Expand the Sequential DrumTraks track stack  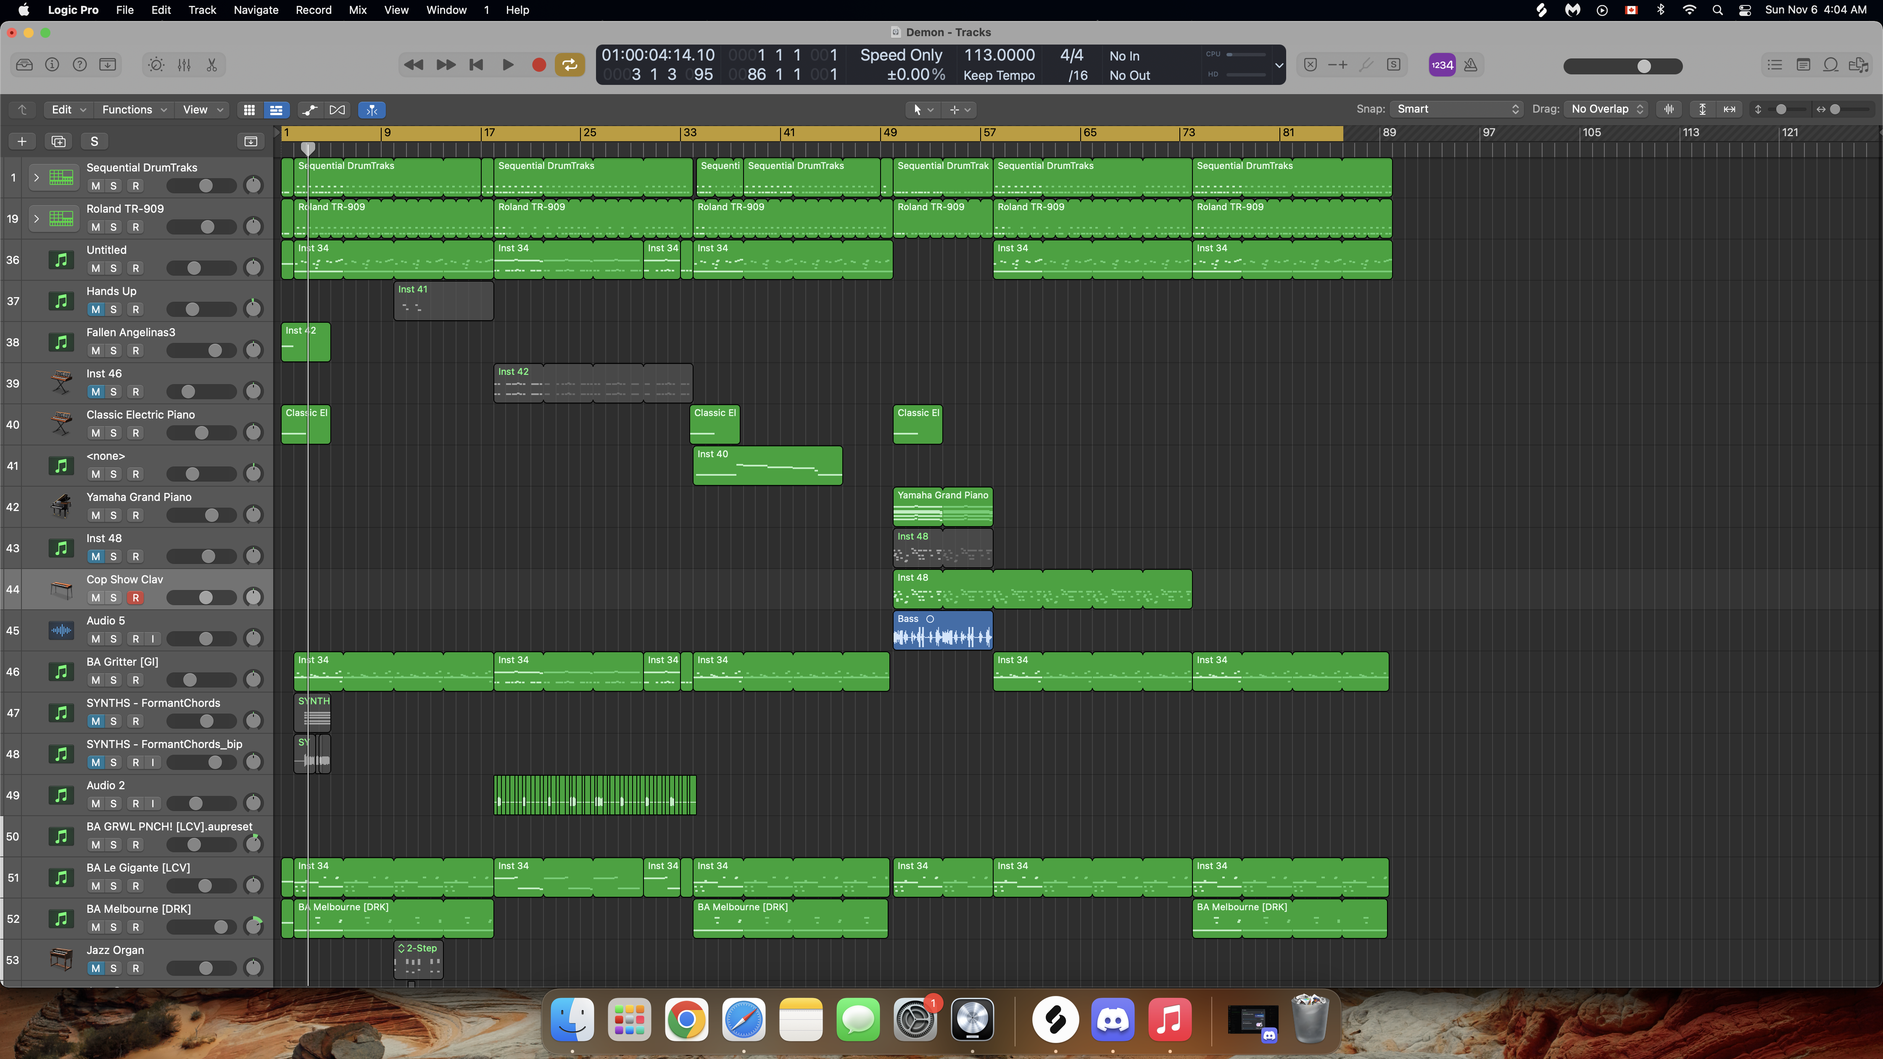point(36,178)
